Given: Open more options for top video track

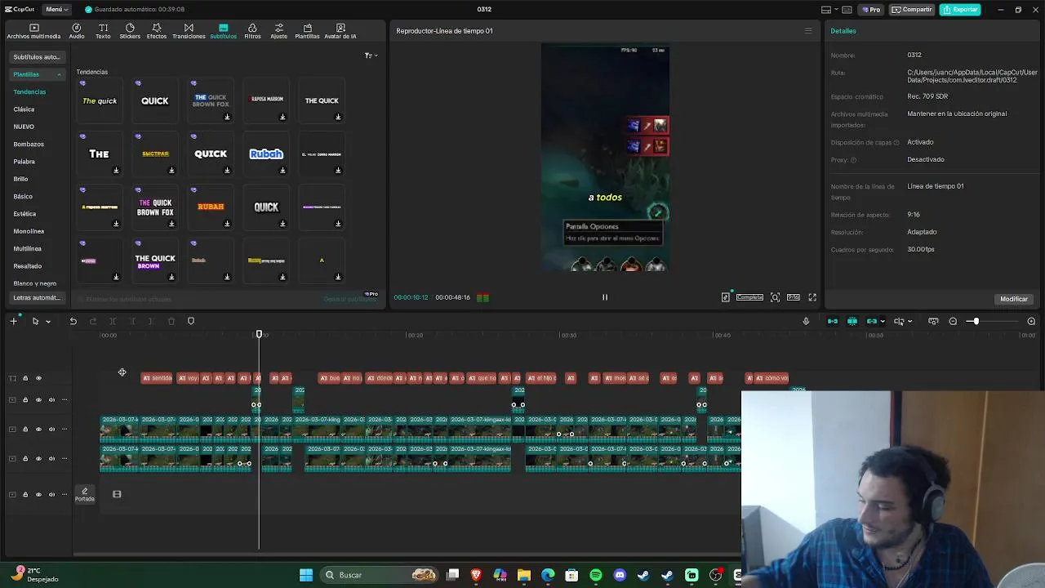Looking at the screenshot, I should (x=64, y=399).
